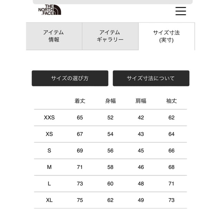The image size is (221, 221).
Task: Click the XXS size row label
Action: (49, 117)
